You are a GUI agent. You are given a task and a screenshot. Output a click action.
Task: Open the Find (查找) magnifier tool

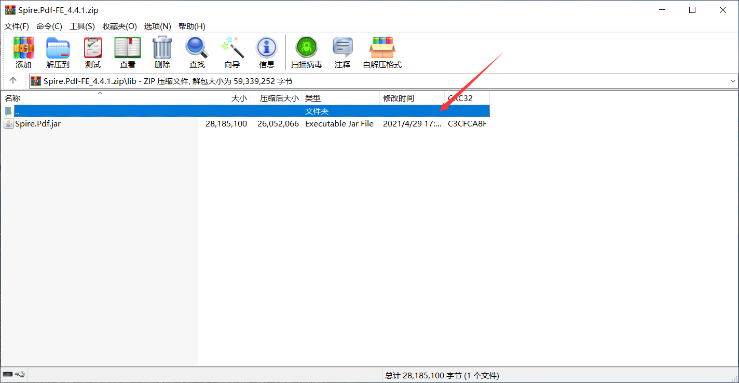click(197, 52)
